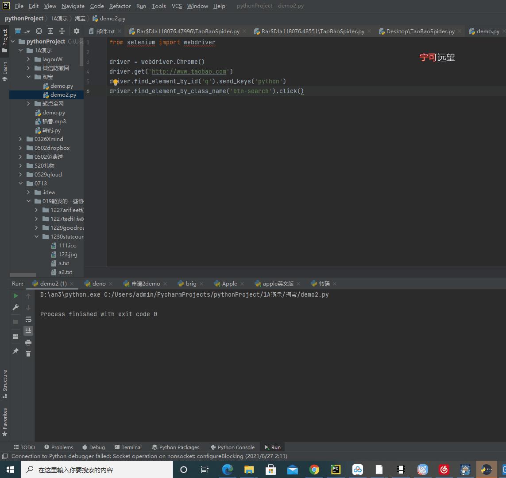This screenshot has height=478, width=506.
Task: Toggle soft-wrap in the console
Action: coord(28,319)
